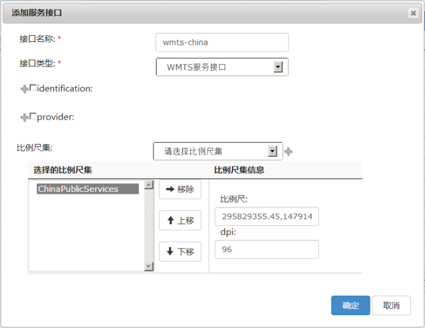Image resolution: width=425 pixels, height=328 pixels.
Task: Click the plus icon beside identification
Action: 24,89
